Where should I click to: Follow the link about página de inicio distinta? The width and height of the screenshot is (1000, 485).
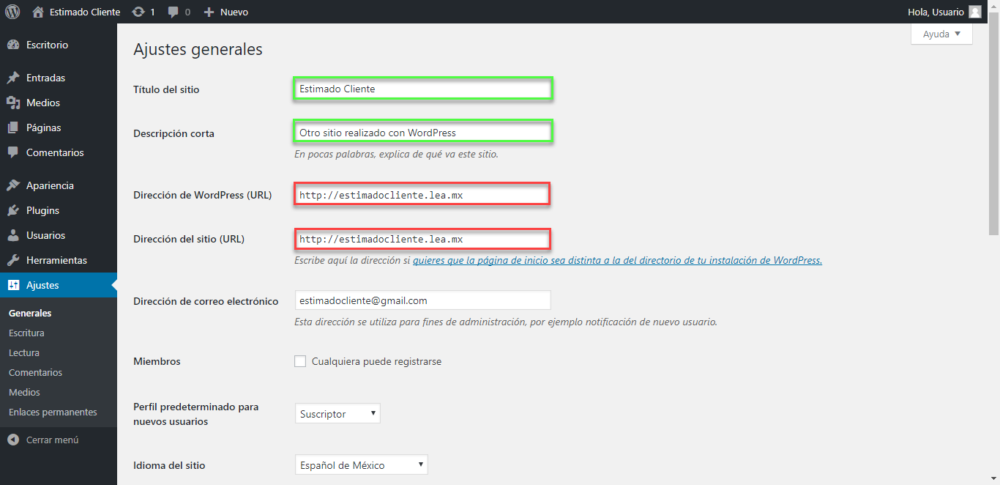(x=617, y=260)
